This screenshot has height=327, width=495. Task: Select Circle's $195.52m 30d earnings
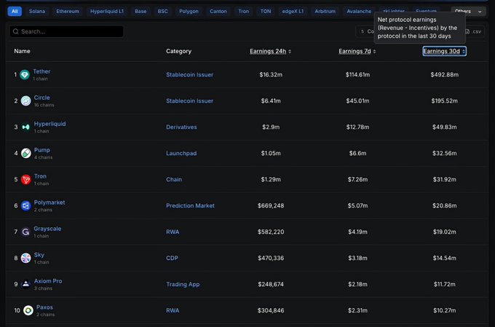click(x=445, y=101)
